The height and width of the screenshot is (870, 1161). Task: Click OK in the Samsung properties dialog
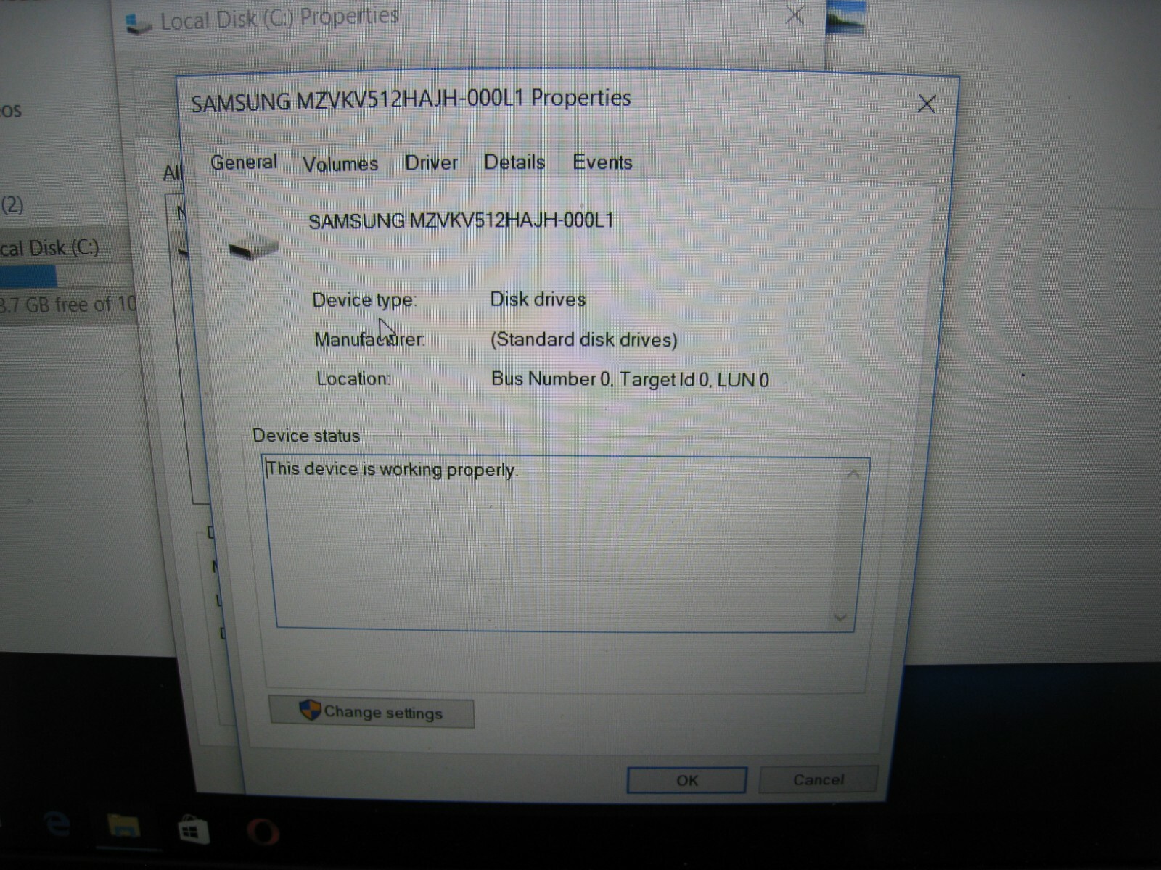click(686, 780)
